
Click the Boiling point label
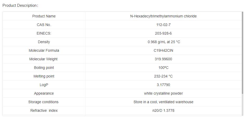[44, 68]
